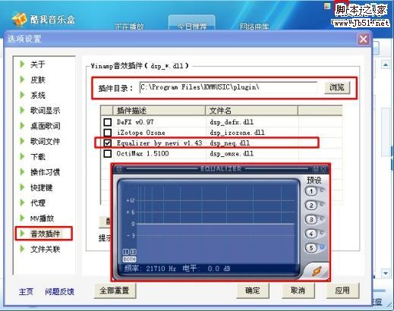This screenshot has height=311, width=394.
Task: Click the main window scrollbar down arrow
Action: 385,273
